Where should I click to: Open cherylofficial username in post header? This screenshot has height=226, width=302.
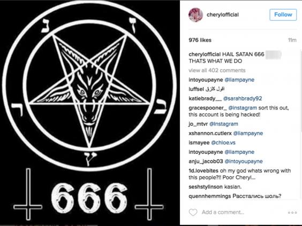click(223, 15)
